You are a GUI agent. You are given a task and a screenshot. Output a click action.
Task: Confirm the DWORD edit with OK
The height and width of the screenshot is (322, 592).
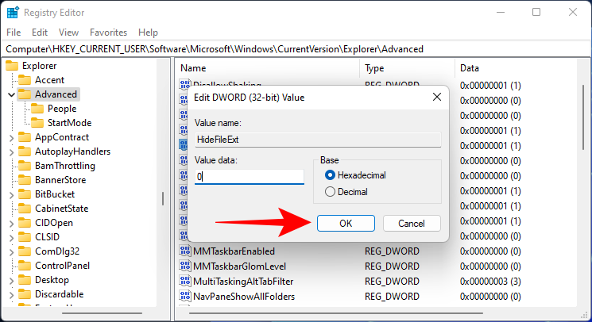(x=346, y=224)
